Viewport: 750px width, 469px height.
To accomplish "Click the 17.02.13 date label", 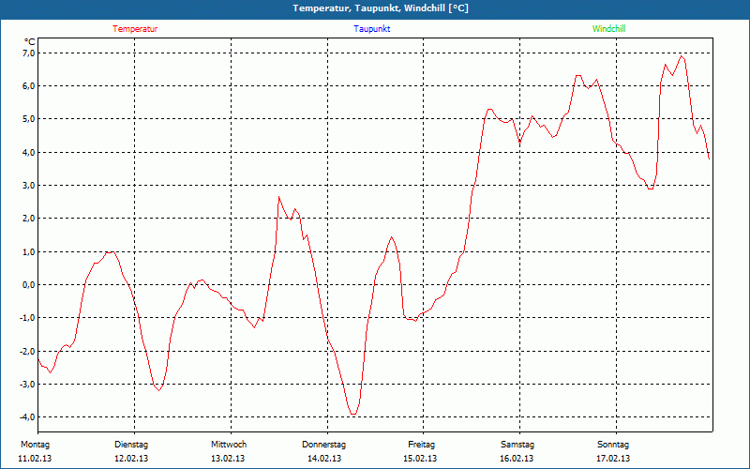I will tap(613, 459).
